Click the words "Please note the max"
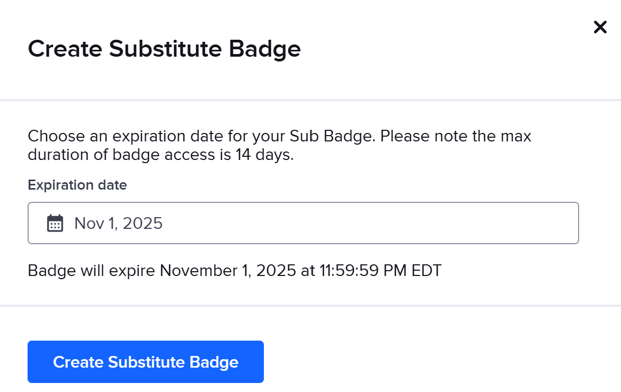Screen dimensions: 621x392 coord(456,136)
